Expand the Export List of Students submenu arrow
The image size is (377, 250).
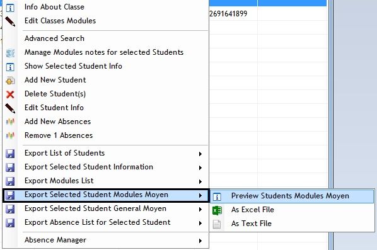(x=200, y=154)
